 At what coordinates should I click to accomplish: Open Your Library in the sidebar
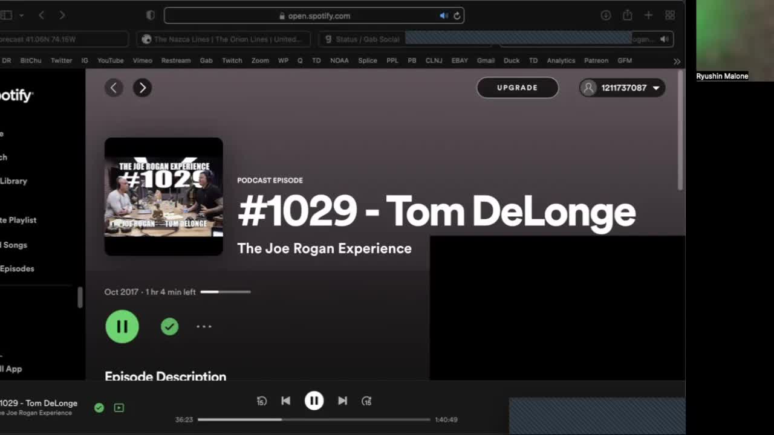13,181
